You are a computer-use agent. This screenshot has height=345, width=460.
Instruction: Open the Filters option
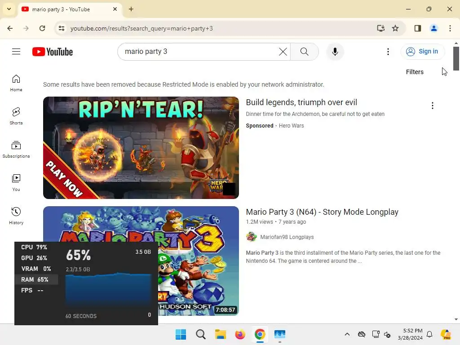point(415,72)
